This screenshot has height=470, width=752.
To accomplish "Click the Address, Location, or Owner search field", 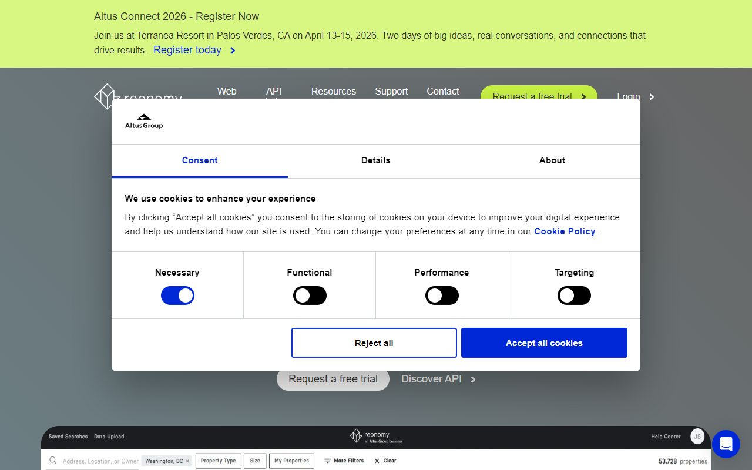I will coord(100,461).
